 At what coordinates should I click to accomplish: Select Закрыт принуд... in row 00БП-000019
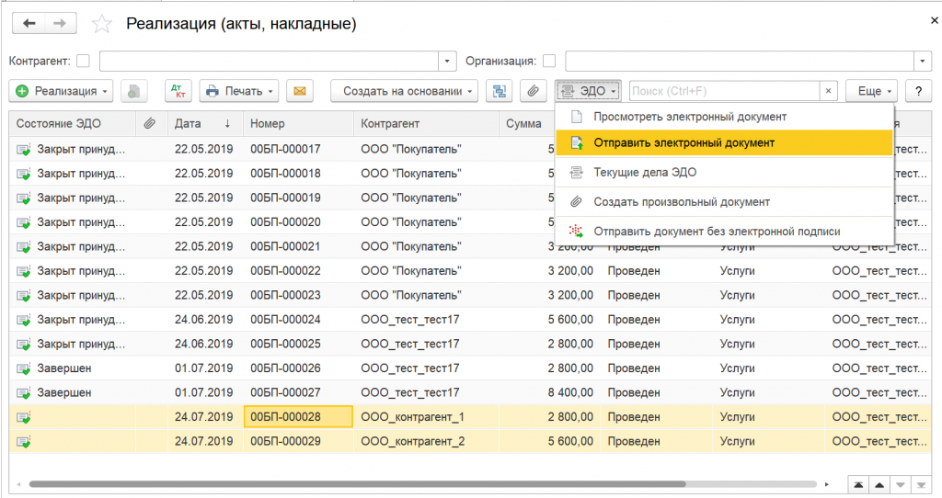pos(81,198)
